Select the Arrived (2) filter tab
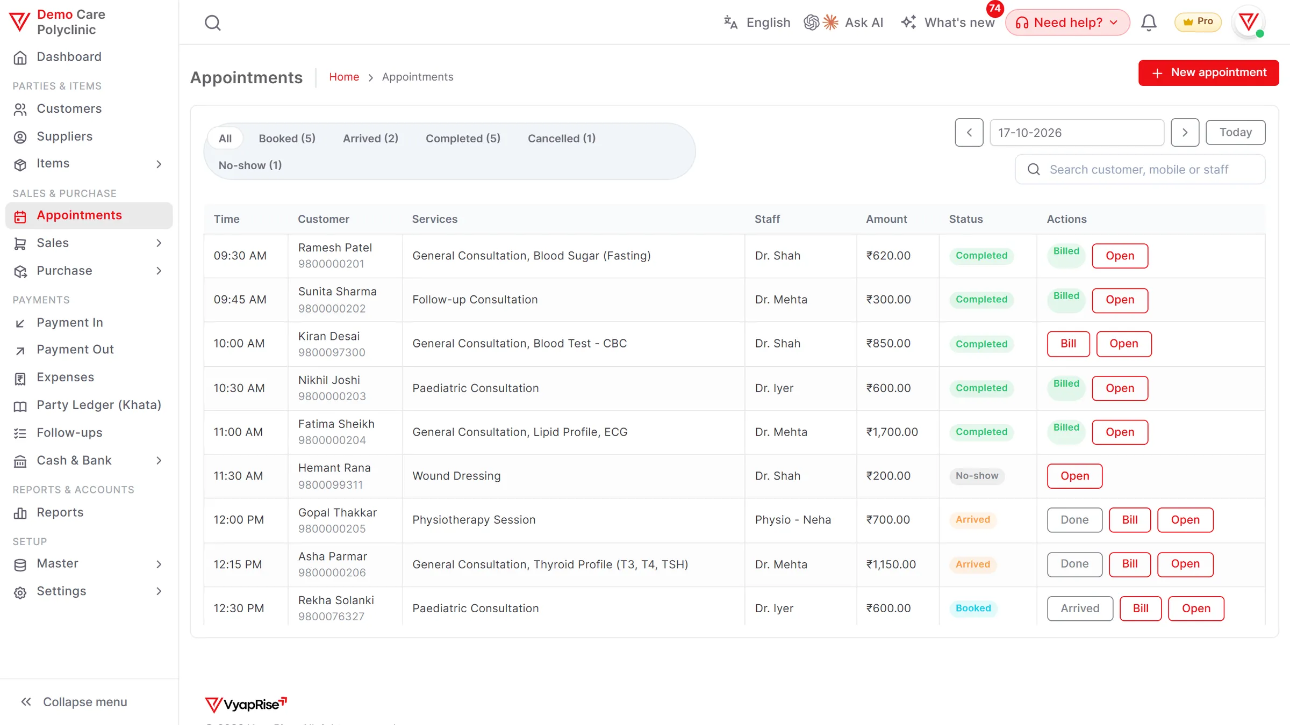The image size is (1290, 725). pyautogui.click(x=370, y=139)
